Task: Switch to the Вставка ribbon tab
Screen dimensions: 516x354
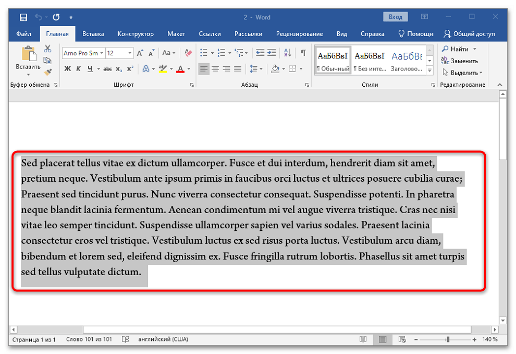Action: tap(93, 34)
